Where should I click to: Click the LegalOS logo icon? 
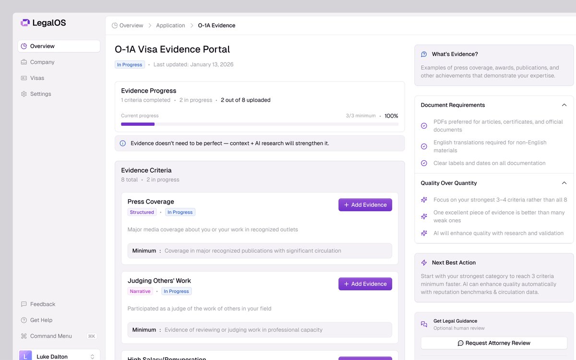tap(25, 23)
